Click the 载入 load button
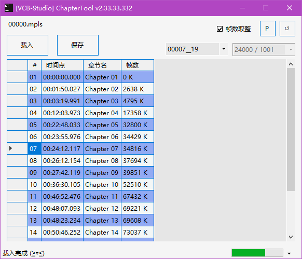 pos(28,45)
